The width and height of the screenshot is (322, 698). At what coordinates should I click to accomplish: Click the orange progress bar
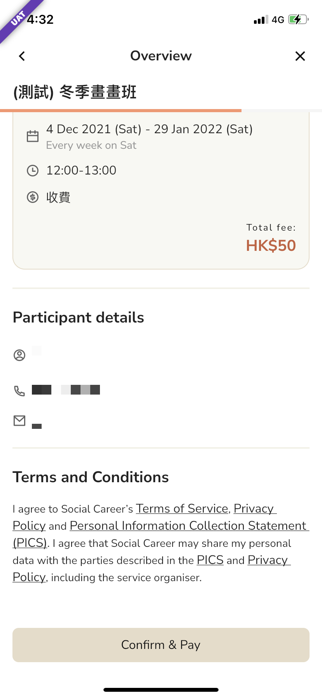(x=121, y=111)
